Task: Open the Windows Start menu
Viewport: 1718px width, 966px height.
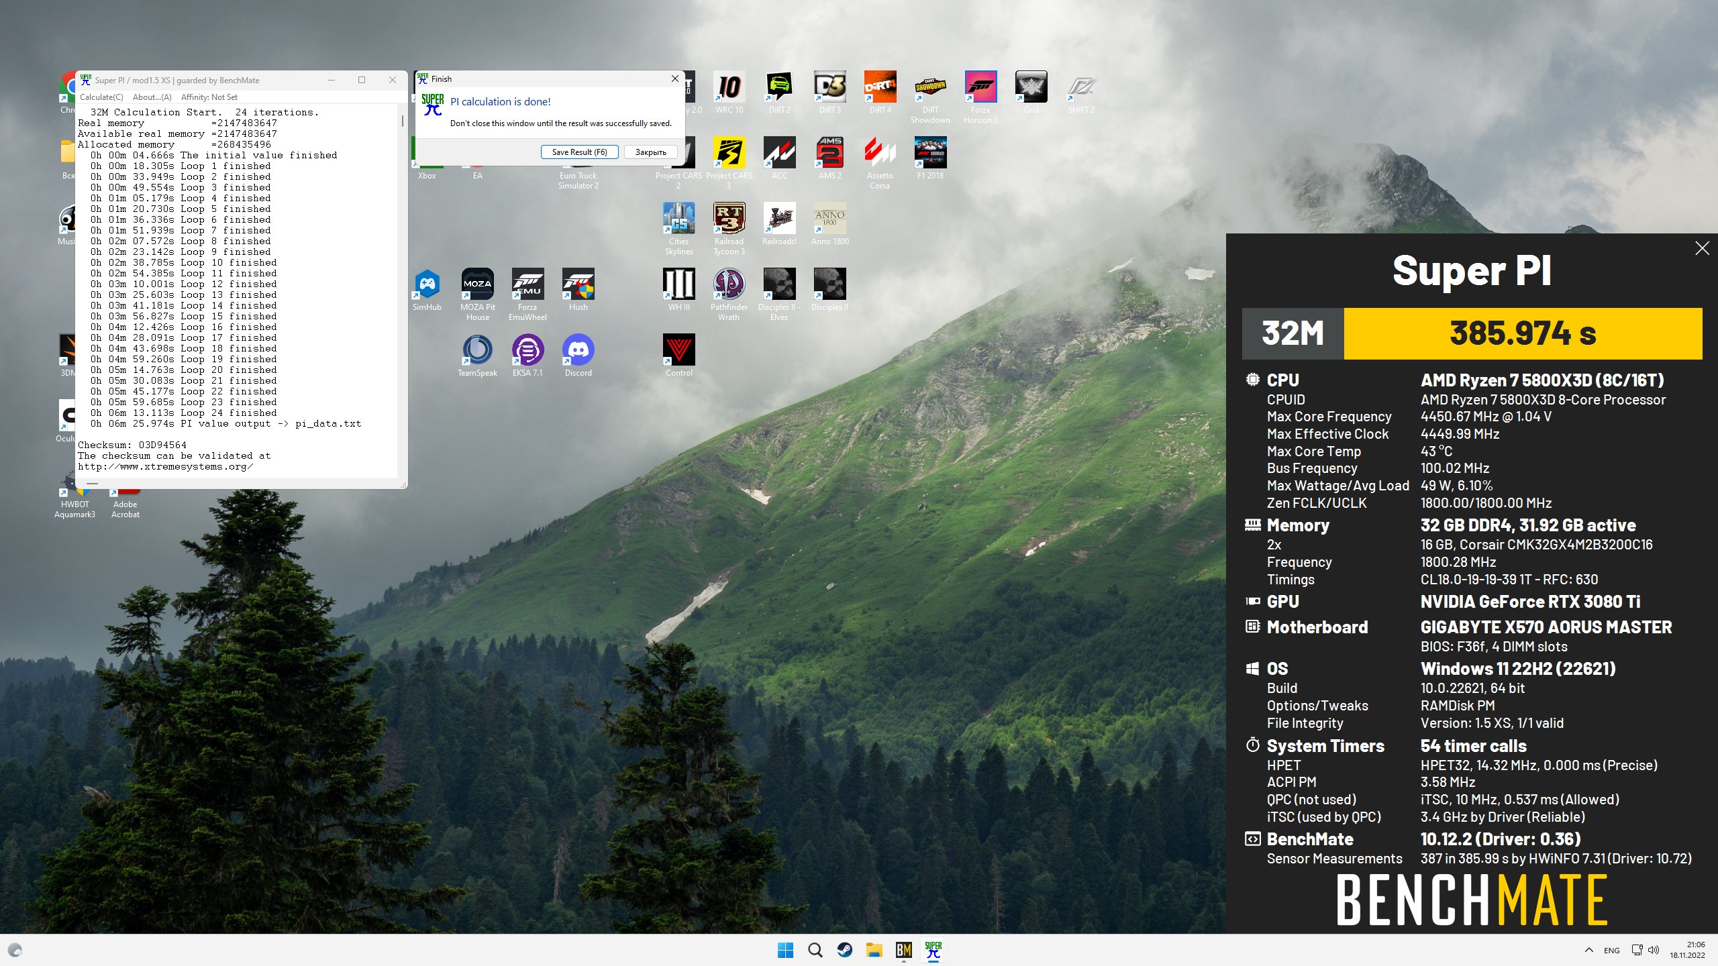Action: tap(785, 950)
